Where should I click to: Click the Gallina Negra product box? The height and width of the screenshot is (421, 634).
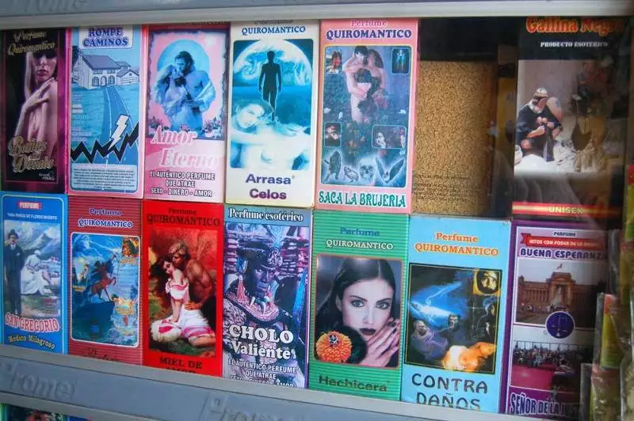point(569,111)
